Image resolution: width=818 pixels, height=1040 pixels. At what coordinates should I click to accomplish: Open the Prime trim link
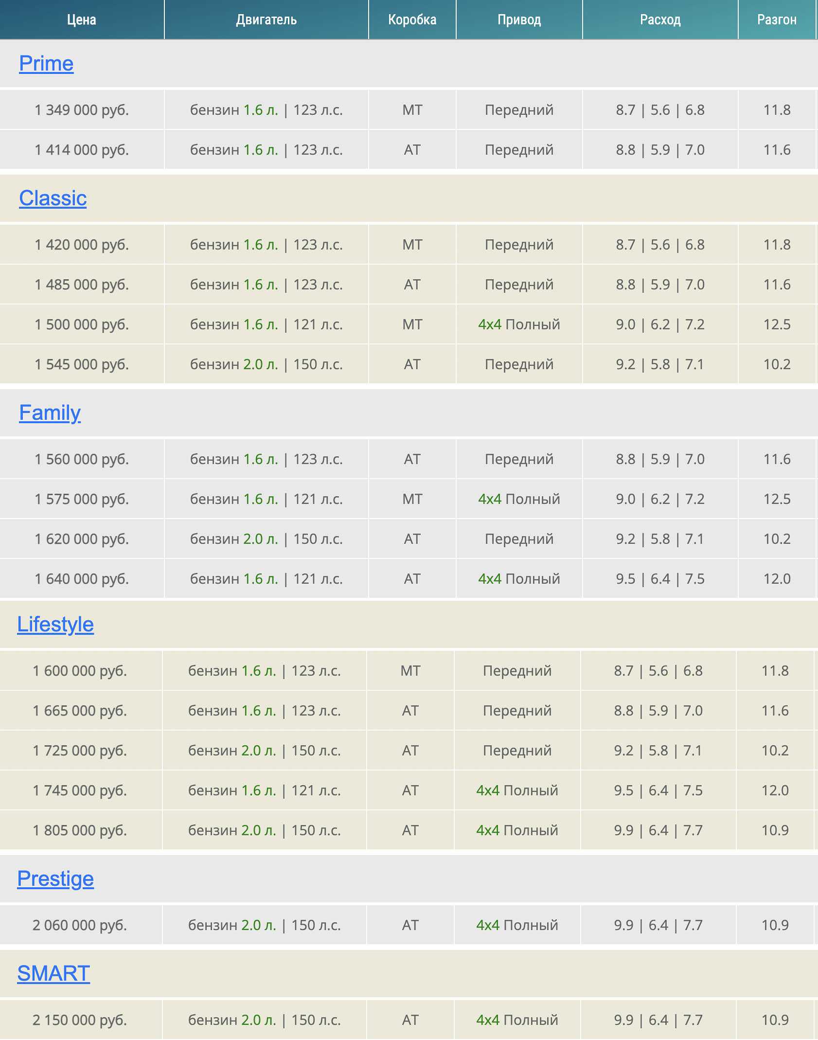click(x=46, y=64)
